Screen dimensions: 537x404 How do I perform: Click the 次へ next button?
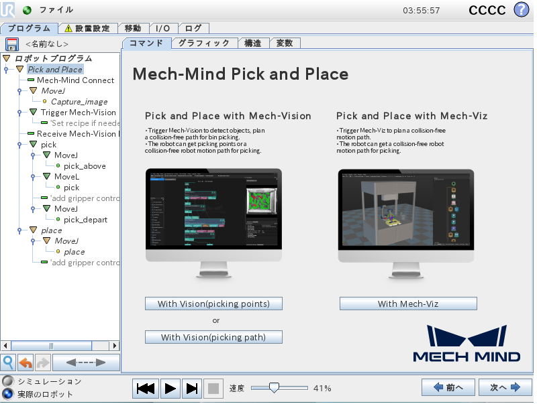tap(505, 388)
